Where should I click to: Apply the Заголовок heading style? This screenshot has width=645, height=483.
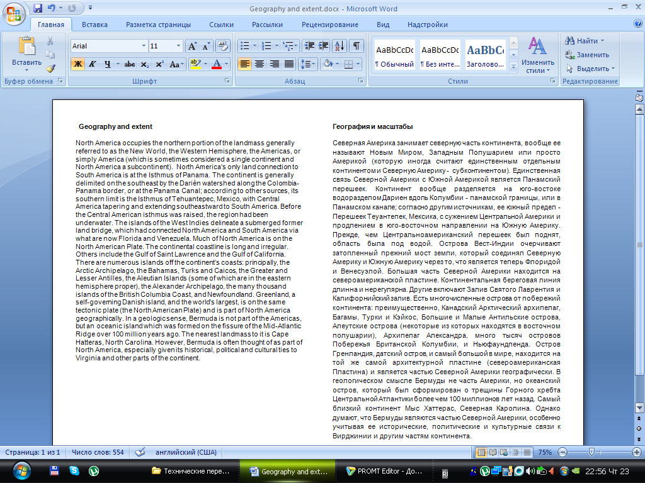pos(486,55)
